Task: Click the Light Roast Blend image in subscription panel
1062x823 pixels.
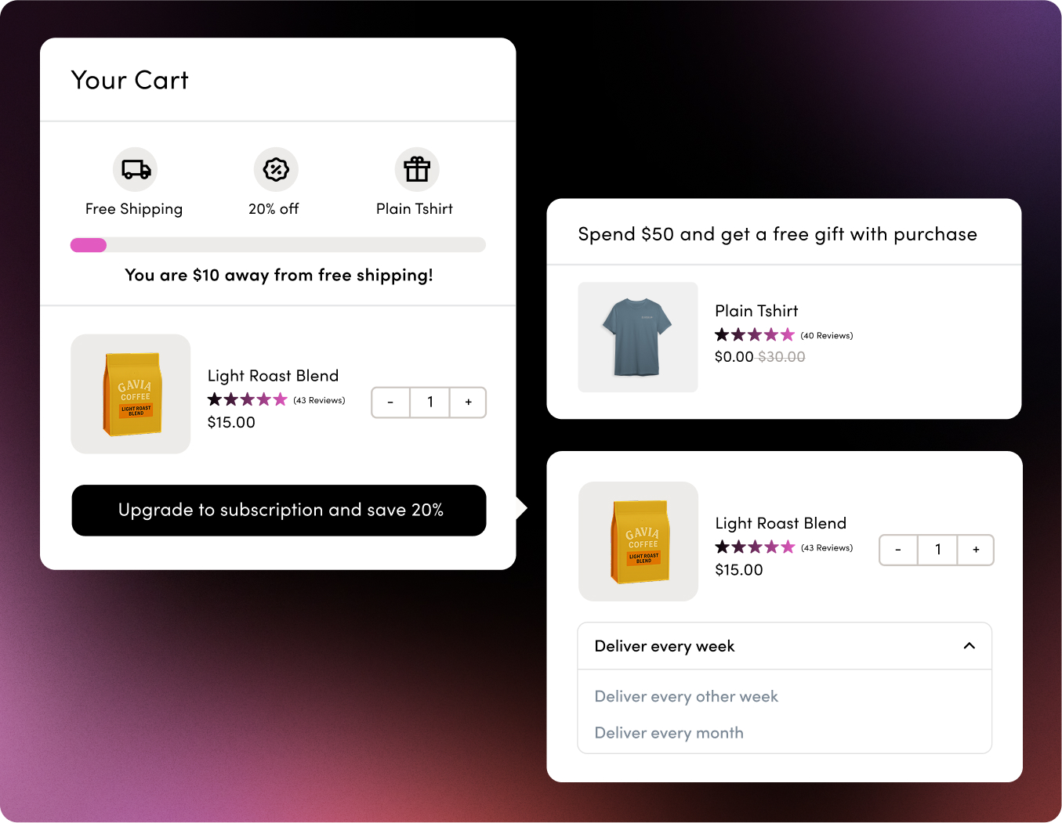Action: (637, 541)
